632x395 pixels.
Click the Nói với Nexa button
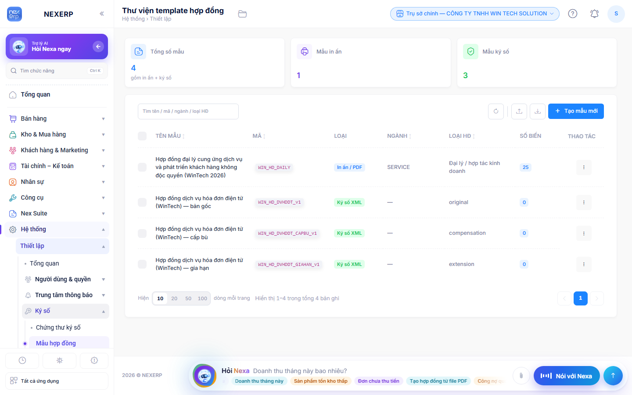(x=567, y=376)
